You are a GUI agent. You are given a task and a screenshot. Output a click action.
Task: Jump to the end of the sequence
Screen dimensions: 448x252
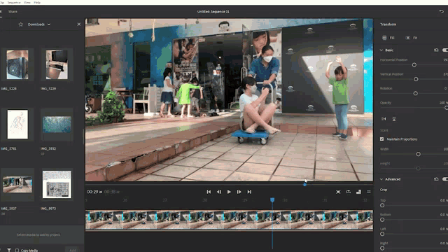tap(249, 192)
